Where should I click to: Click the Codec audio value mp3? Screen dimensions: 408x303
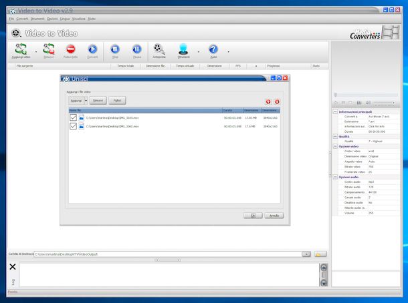371,182
